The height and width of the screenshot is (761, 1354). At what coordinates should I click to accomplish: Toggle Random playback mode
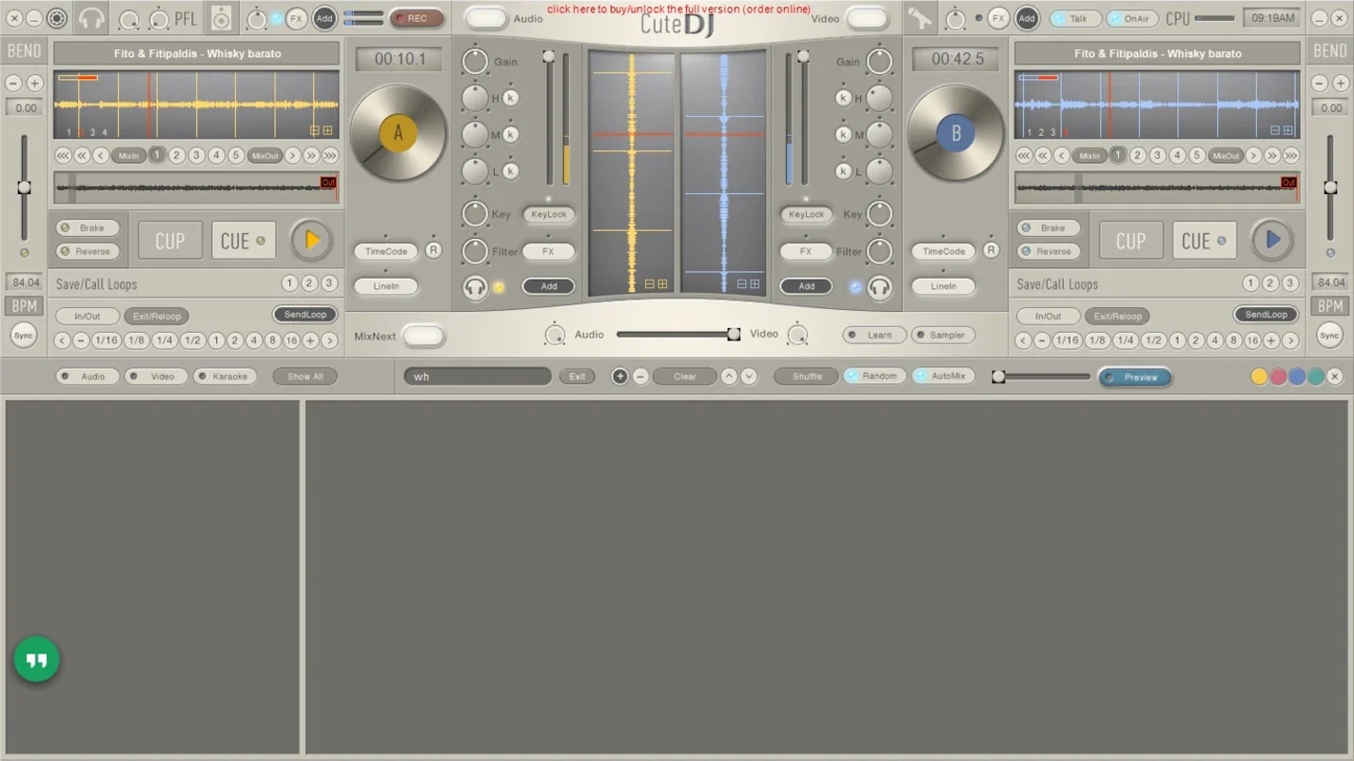click(875, 377)
